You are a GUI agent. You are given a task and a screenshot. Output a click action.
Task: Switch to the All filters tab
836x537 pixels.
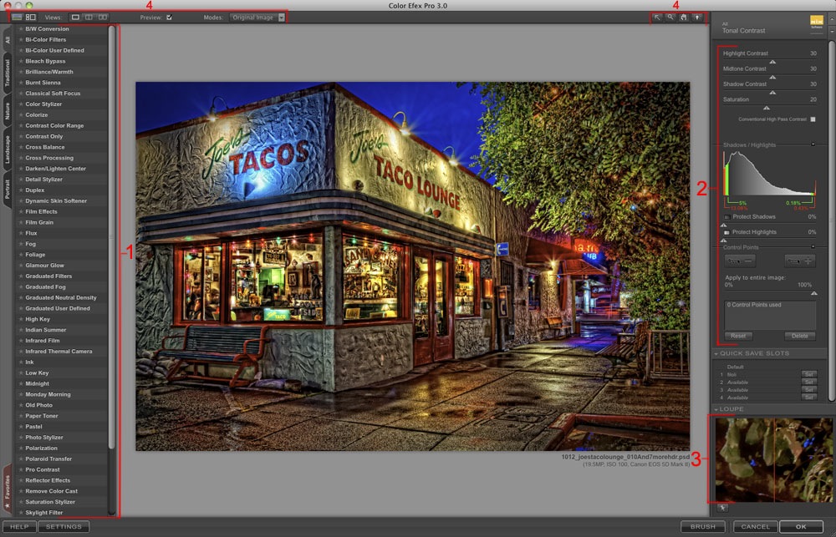(x=7, y=40)
